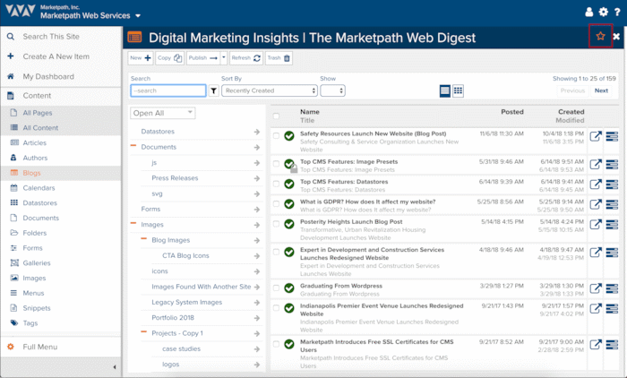Collapse the Documents tree node
Screen dimensions: 627x378
[133, 146]
